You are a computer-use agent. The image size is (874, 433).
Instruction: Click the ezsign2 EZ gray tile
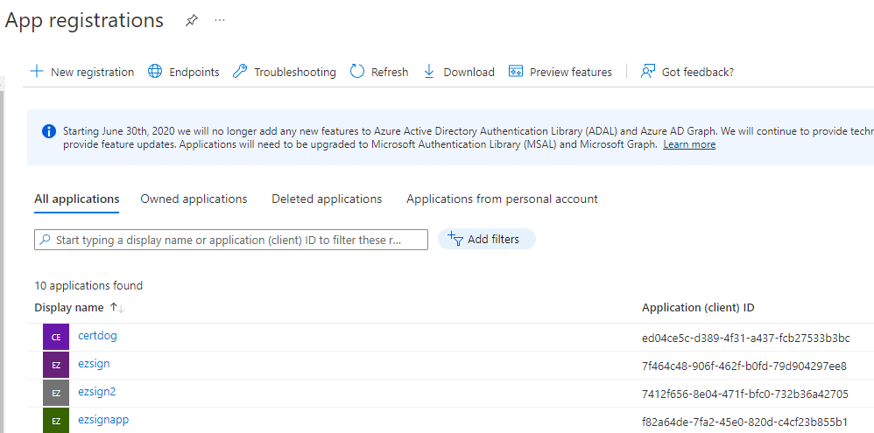[x=56, y=393]
